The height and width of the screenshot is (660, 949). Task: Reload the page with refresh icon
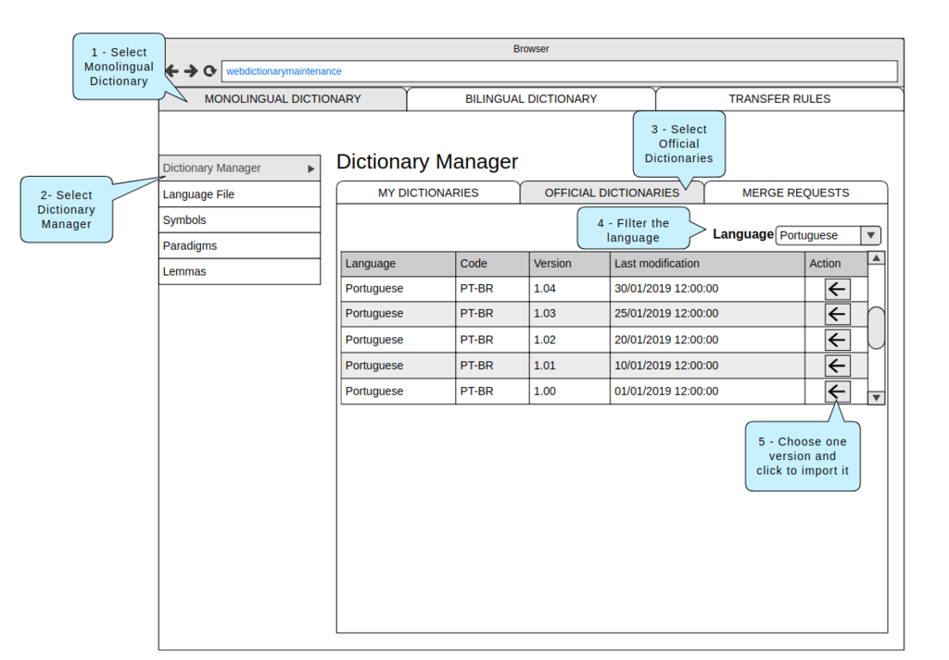pos(210,71)
